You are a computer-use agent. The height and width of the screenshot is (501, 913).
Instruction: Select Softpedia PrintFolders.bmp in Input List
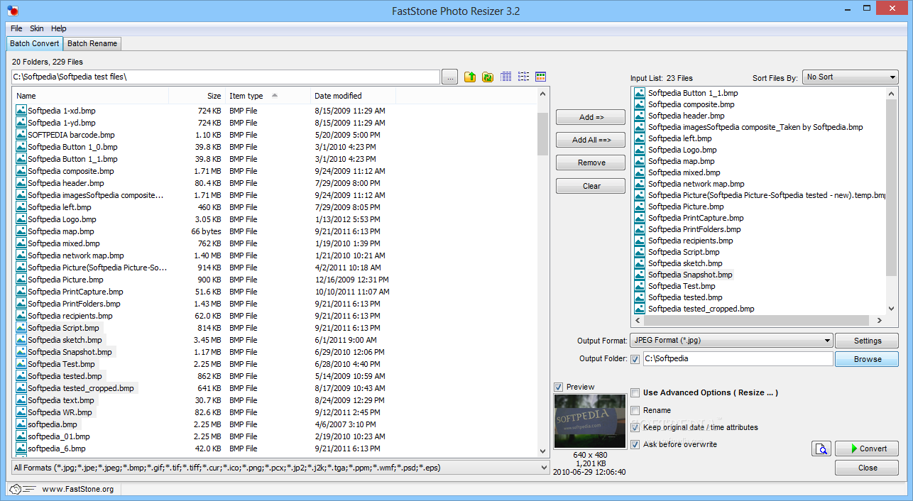click(694, 229)
